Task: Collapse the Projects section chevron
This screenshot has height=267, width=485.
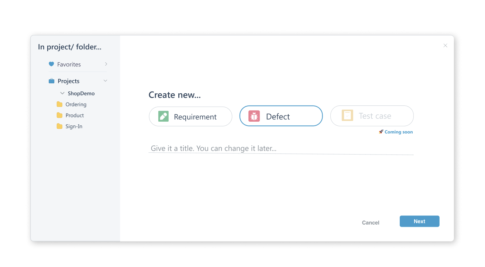Action: (x=105, y=81)
